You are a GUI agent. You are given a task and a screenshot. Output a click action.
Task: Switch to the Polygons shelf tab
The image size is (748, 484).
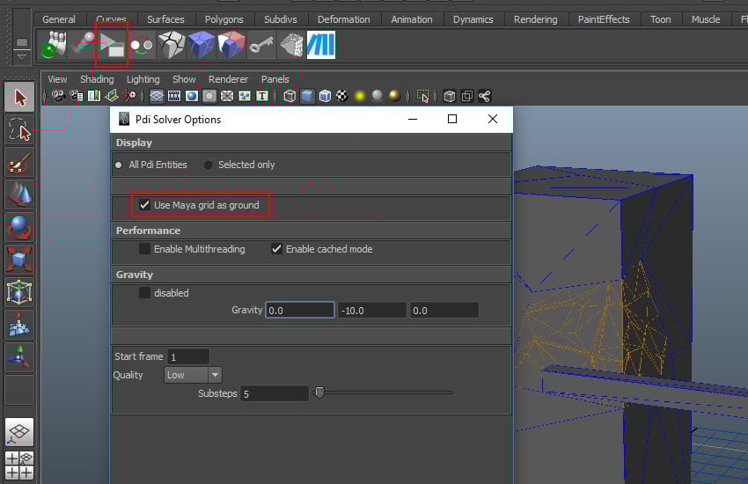point(224,19)
